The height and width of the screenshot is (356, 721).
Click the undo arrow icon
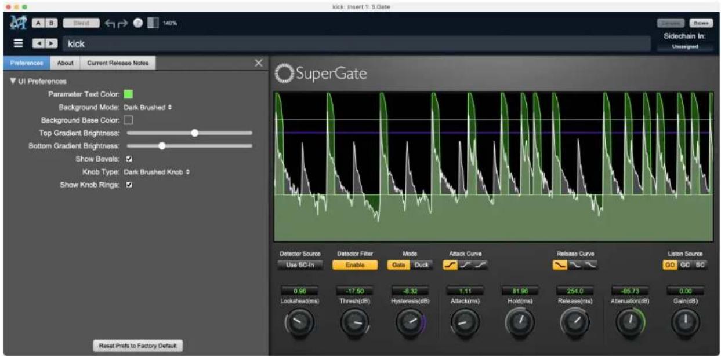pos(109,24)
